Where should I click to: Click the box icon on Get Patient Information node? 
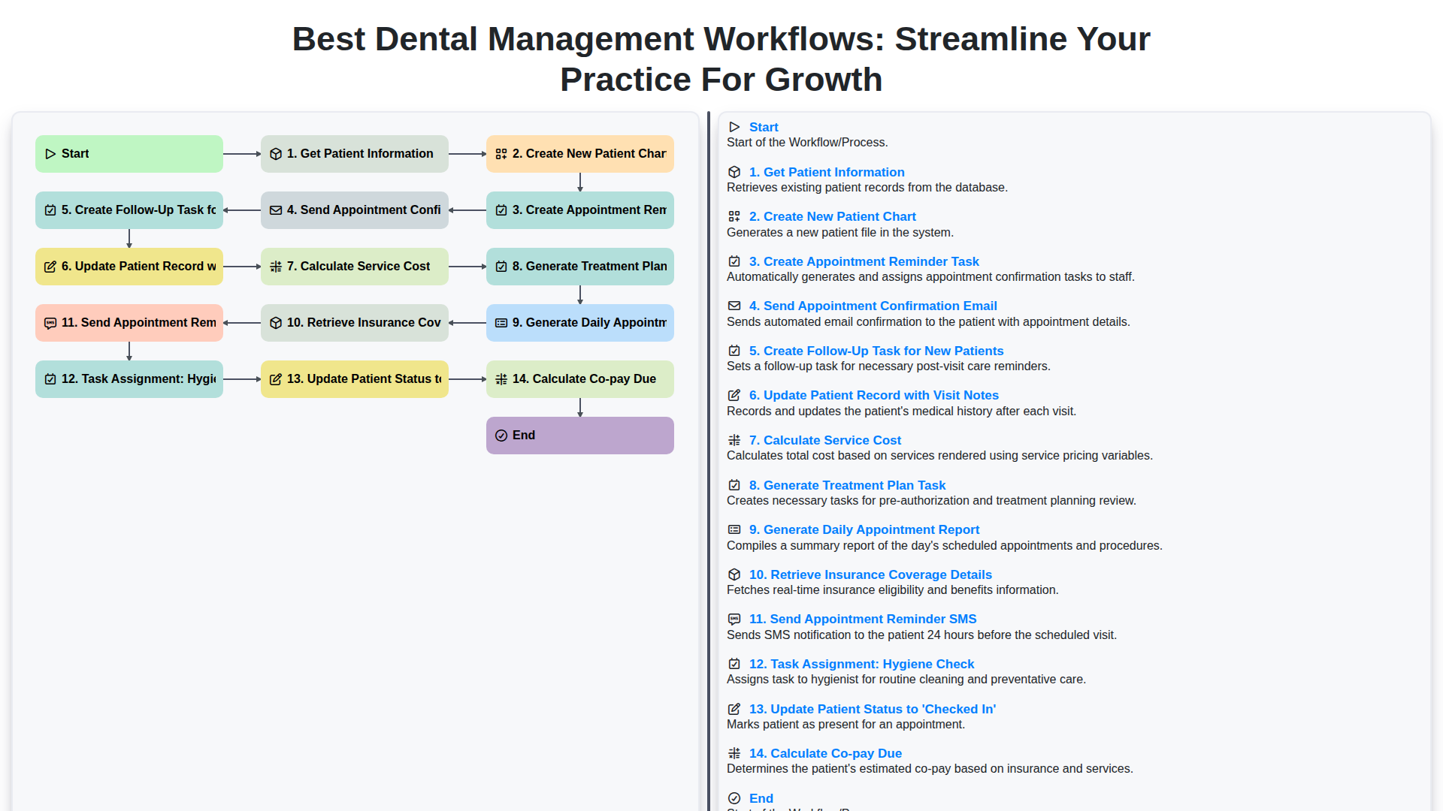tap(275, 153)
